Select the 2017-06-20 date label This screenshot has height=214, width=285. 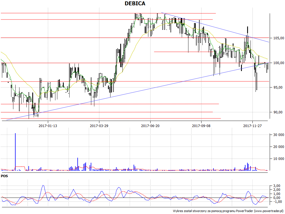coord(150,126)
